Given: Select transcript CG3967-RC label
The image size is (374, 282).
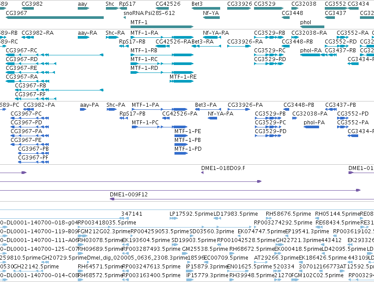Looking at the screenshot, I should click(x=22, y=51).
